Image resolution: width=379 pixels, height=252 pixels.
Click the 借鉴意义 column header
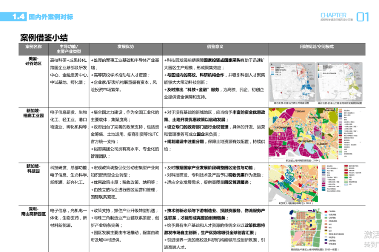point(215,47)
